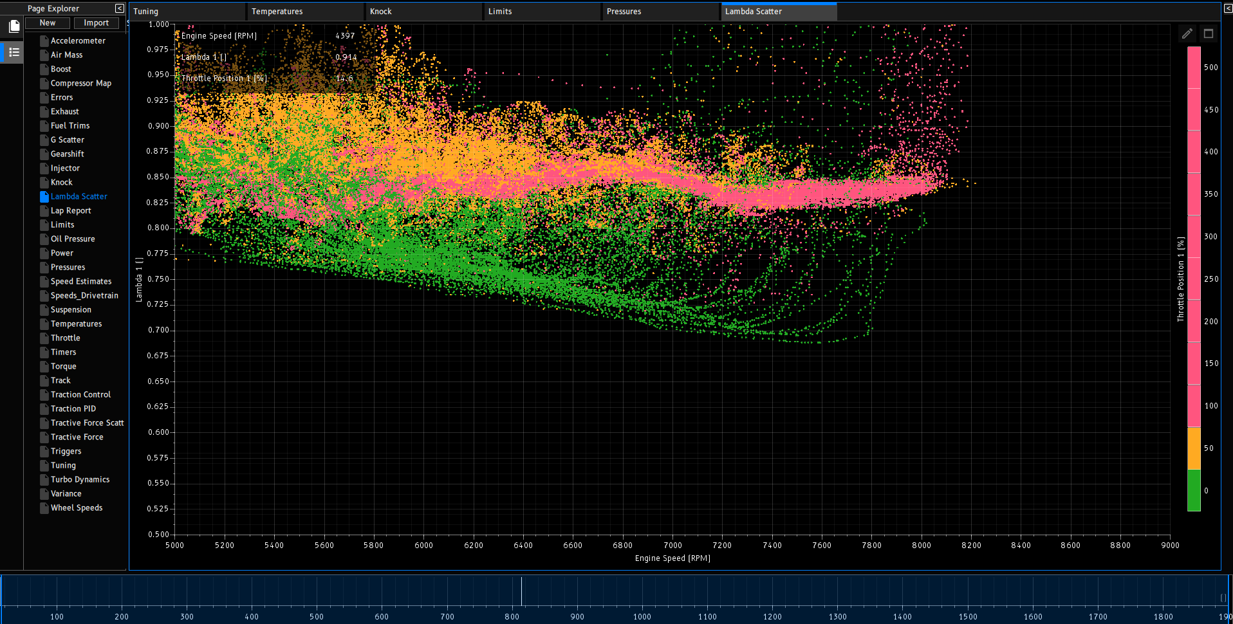Viewport: 1233px width, 624px height.
Task: Open the pages document icon in left sidebar
Action: coord(14,26)
